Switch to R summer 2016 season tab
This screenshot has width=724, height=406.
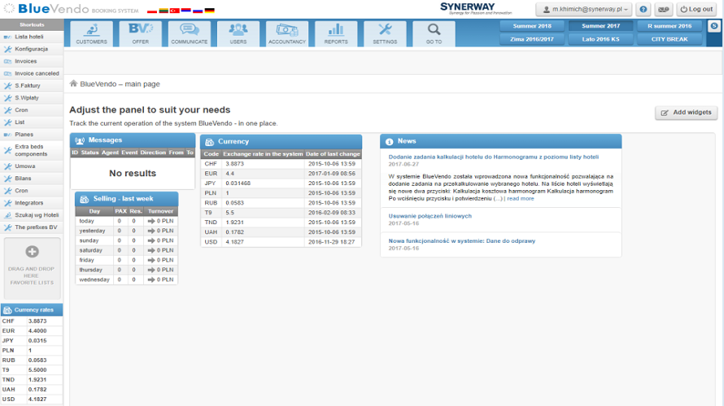point(669,26)
